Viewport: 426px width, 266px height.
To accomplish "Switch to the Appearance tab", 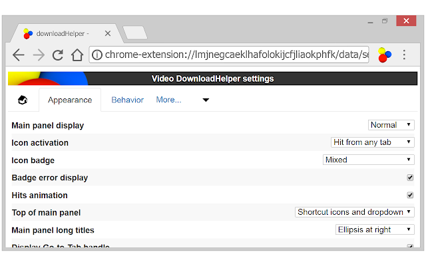I will (70, 100).
